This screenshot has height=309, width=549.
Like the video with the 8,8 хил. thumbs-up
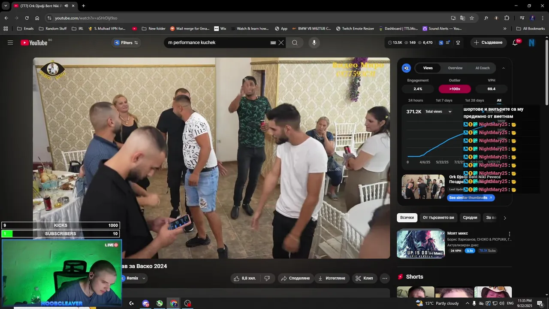[245, 278]
